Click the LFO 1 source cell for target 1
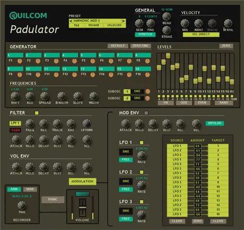This screenshot has height=230, width=244. 177,146
